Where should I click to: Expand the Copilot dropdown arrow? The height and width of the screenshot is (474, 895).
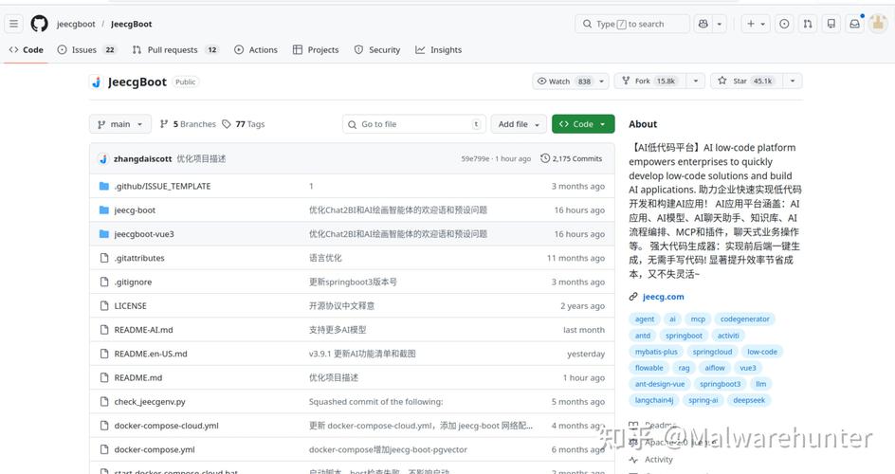[x=720, y=24]
